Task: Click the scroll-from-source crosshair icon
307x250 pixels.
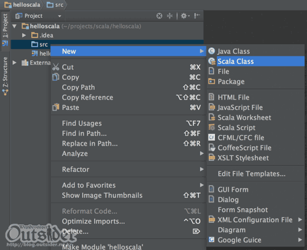Action: point(159,16)
